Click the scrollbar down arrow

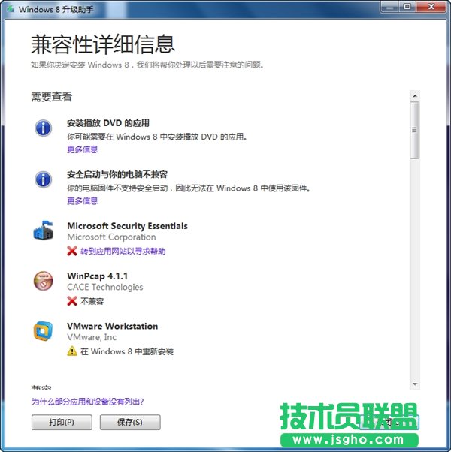415,384
